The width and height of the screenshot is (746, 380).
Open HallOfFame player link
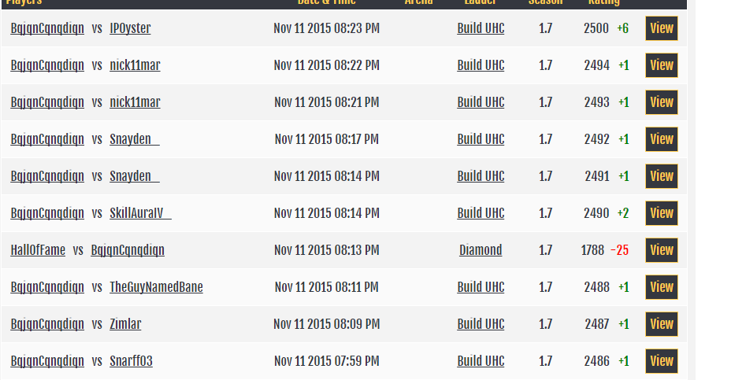[x=38, y=250]
